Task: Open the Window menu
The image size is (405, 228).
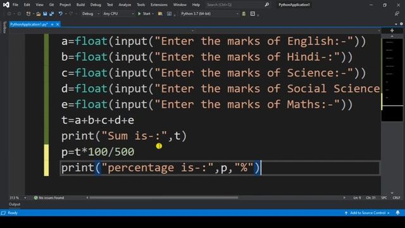Action: point(180,4)
